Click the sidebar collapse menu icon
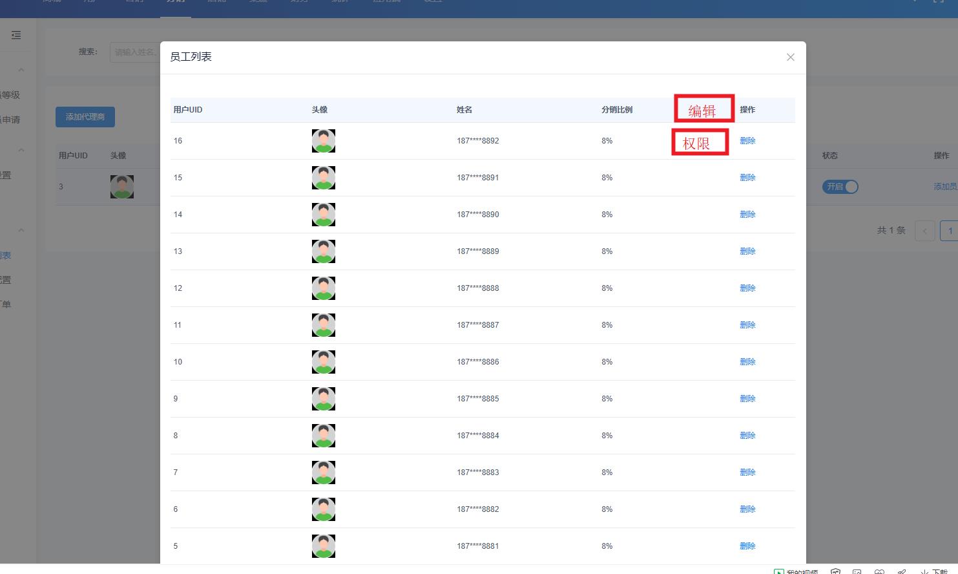 tap(16, 35)
